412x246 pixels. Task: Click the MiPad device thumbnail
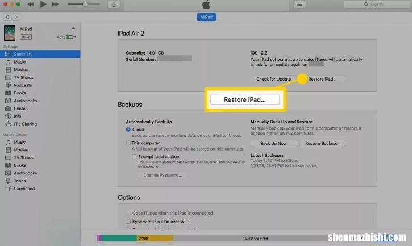[x=10, y=33]
